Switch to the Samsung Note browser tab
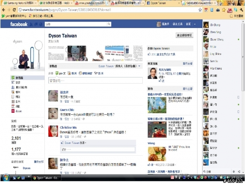The height and width of the screenshot is (184, 245). coord(20,3)
